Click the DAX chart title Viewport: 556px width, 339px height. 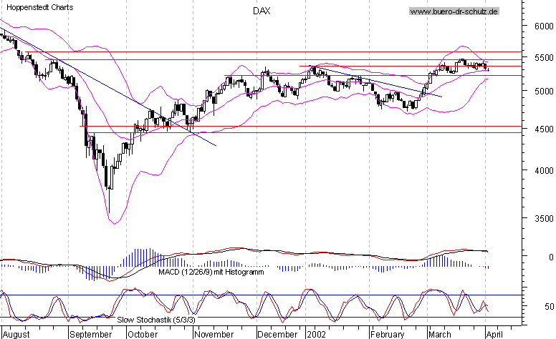click(x=262, y=11)
